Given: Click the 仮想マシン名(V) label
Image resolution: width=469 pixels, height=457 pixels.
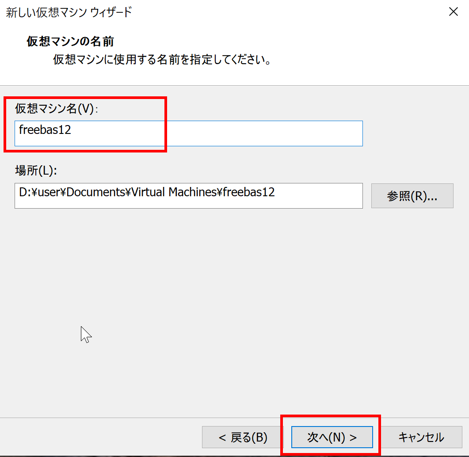Looking at the screenshot, I should pyautogui.click(x=55, y=109).
